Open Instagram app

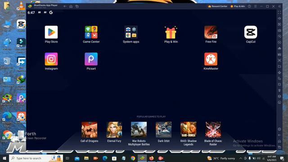pyautogui.click(x=51, y=59)
